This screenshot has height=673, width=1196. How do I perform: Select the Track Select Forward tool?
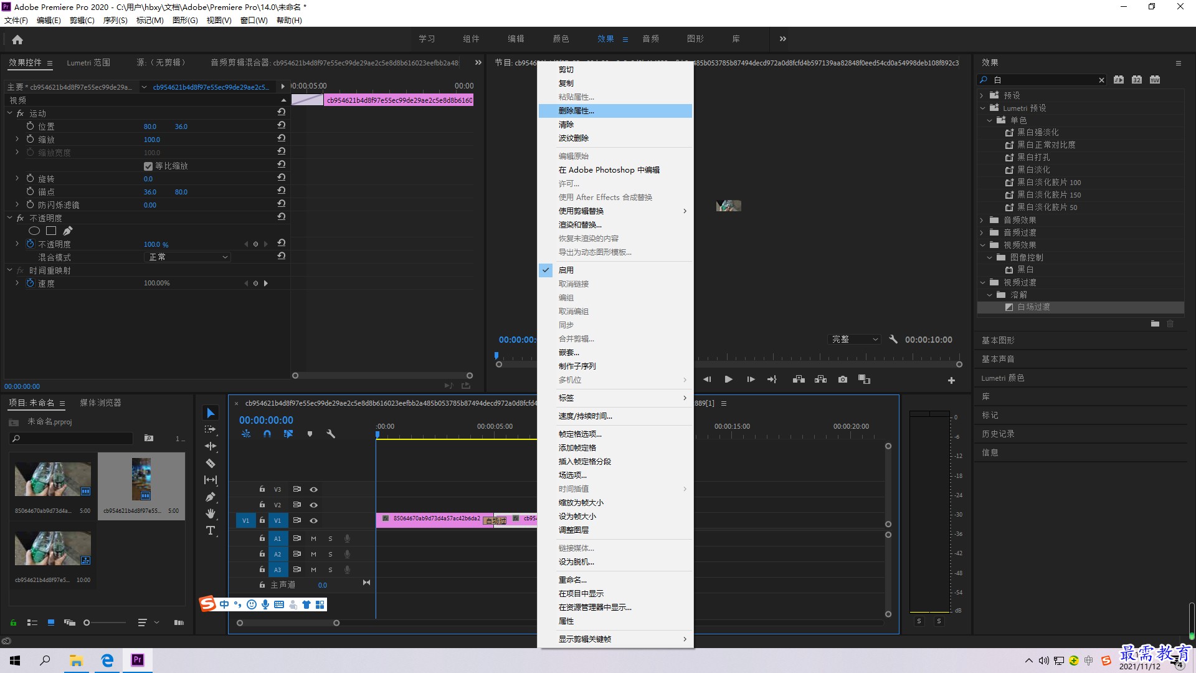point(211,429)
